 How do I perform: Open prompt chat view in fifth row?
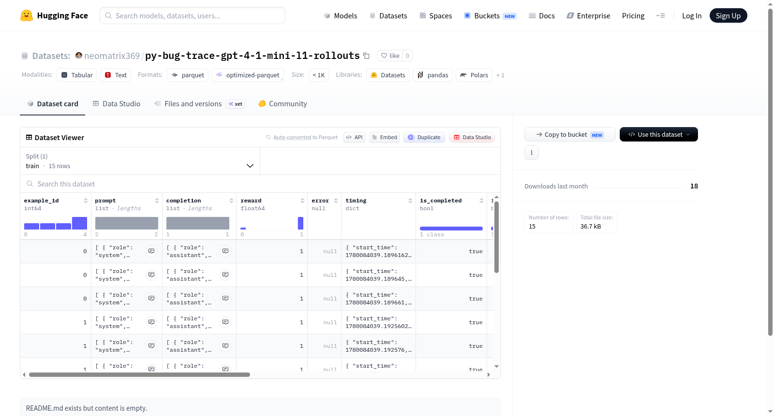(151, 346)
